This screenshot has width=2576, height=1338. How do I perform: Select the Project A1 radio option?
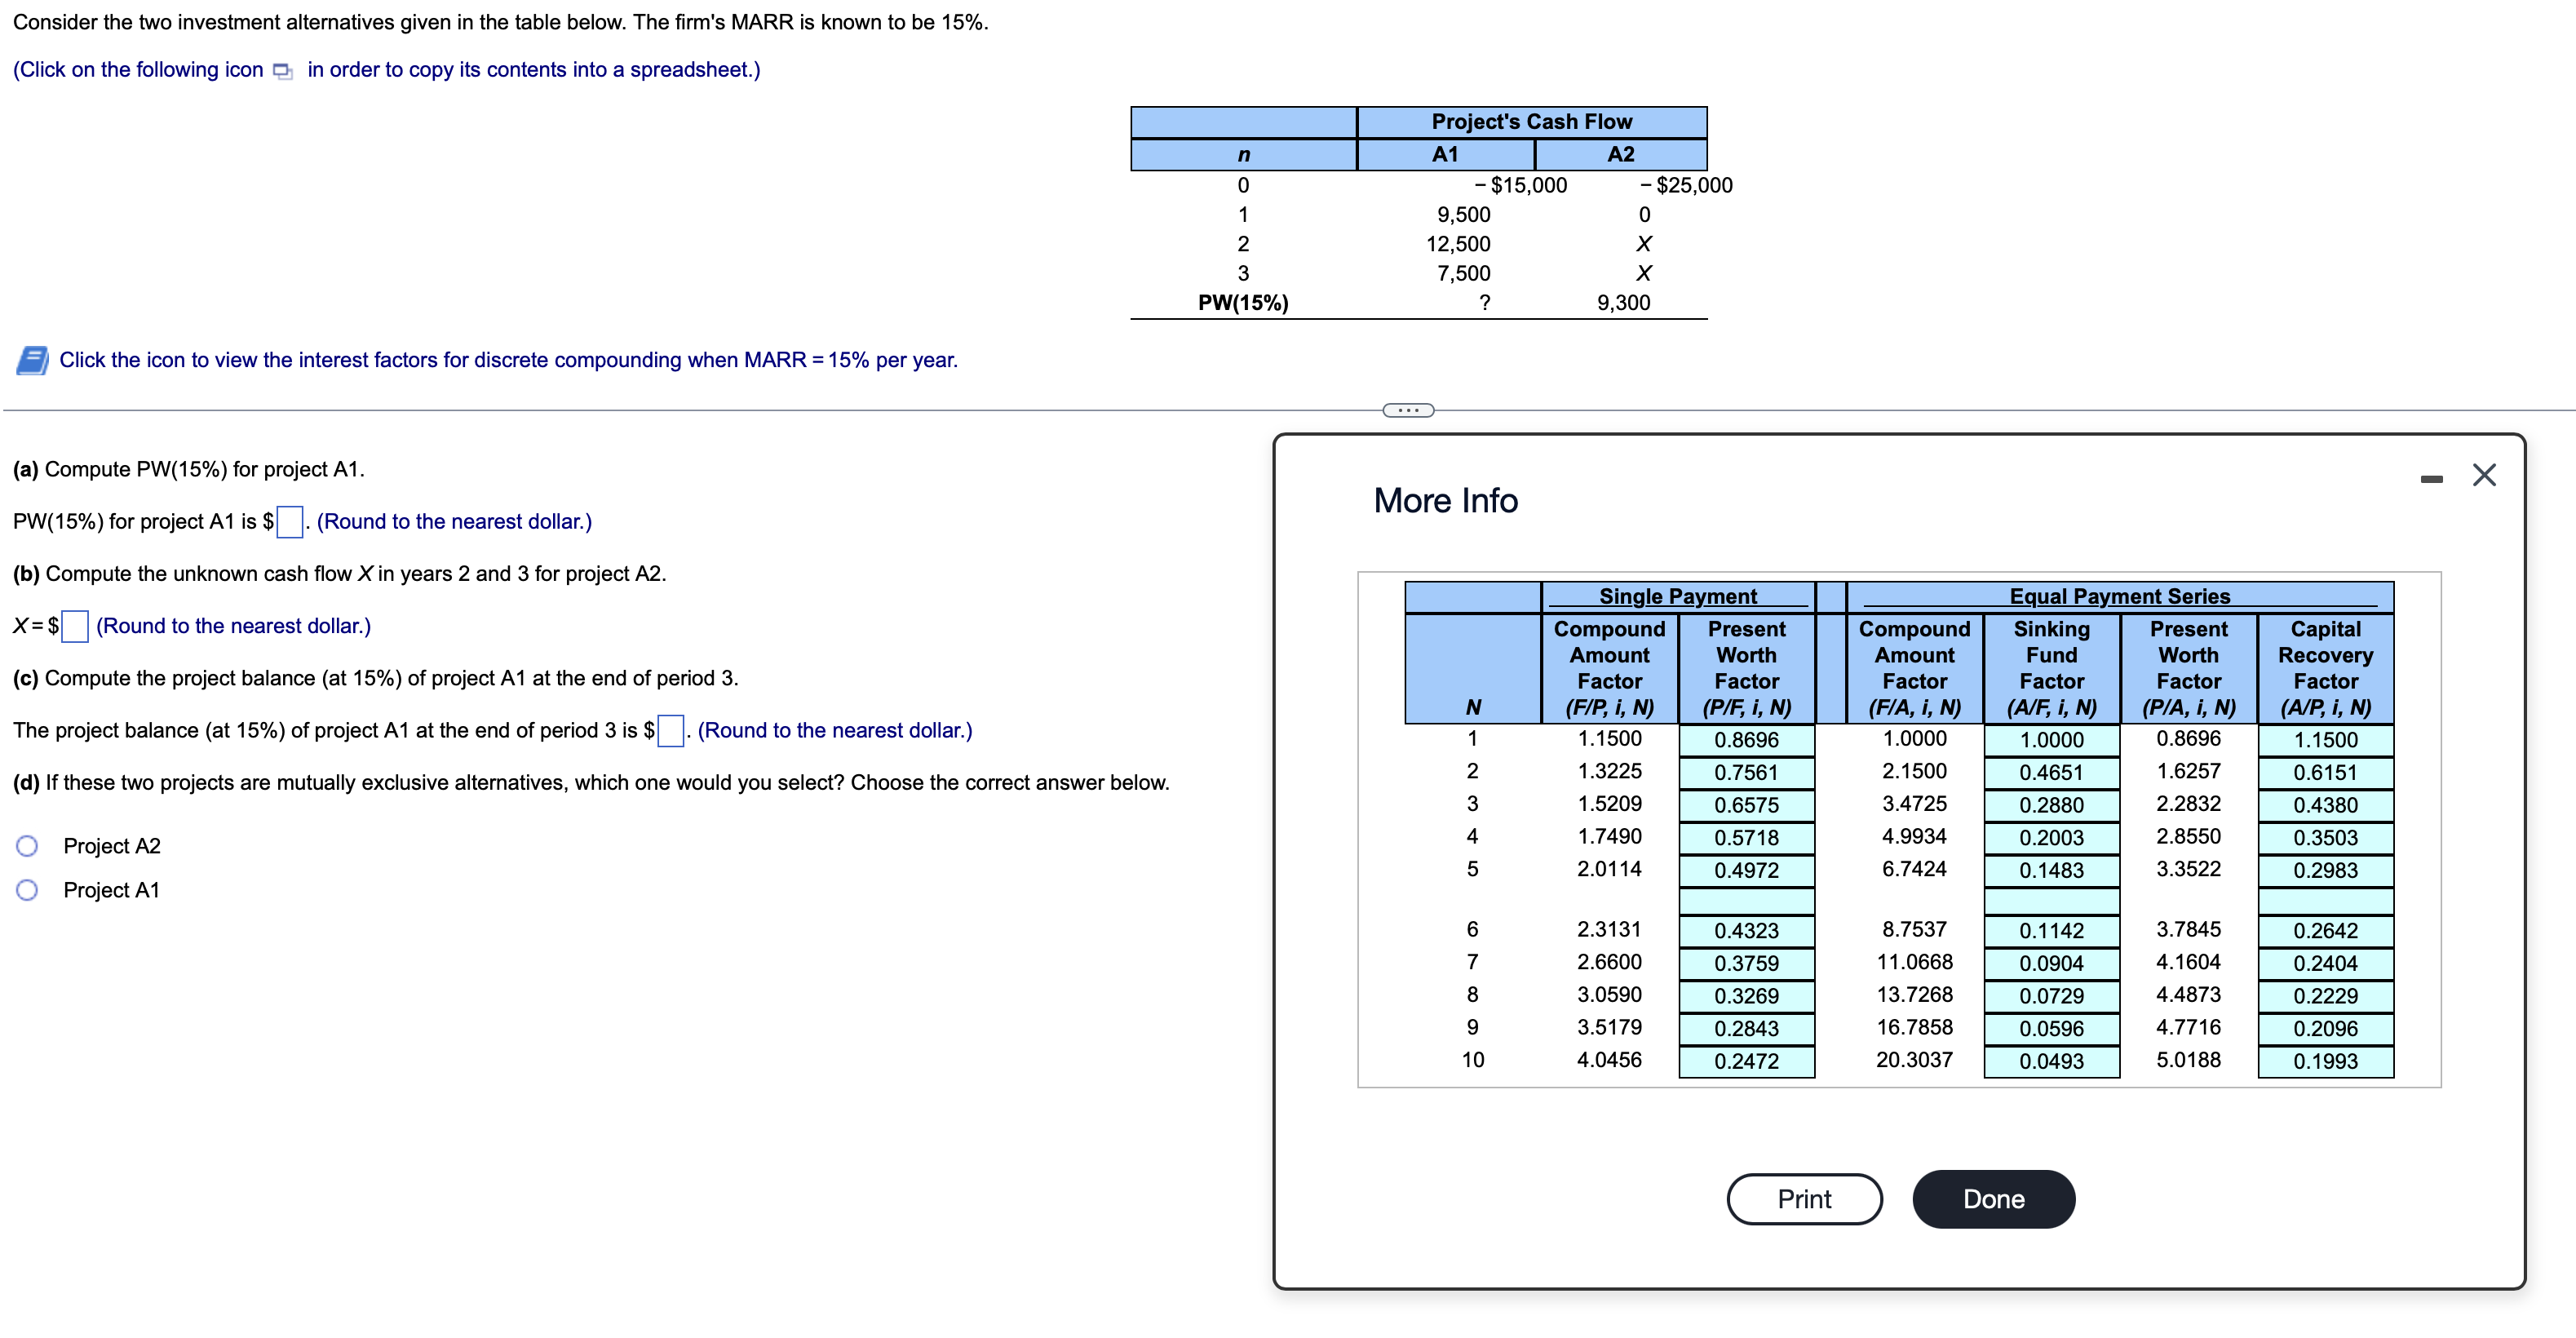point(27,890)
